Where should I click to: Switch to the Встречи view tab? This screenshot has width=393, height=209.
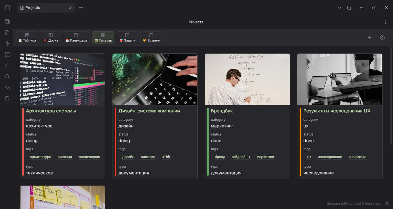tap(151, 37)
